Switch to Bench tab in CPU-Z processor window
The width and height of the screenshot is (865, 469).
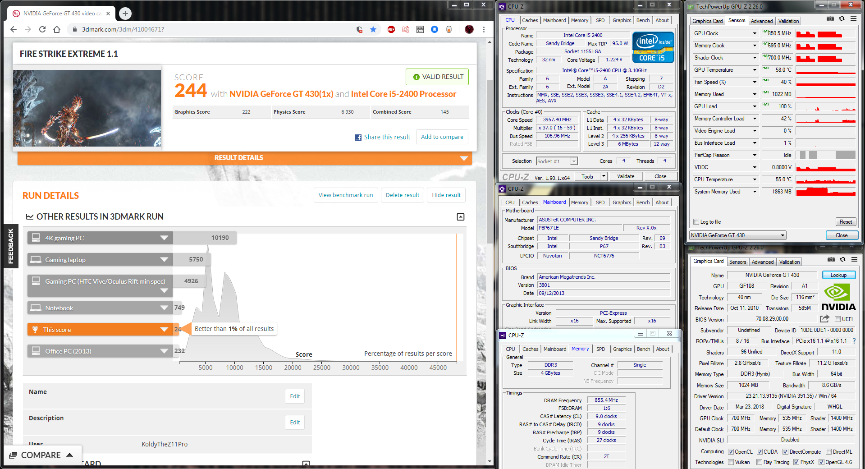643,20
